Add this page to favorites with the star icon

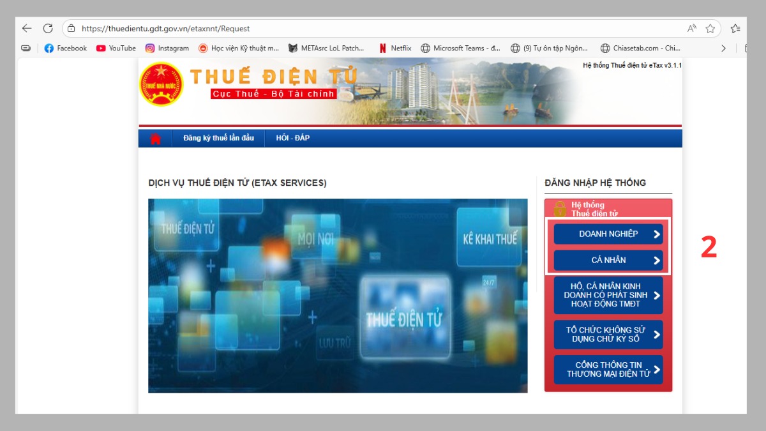tap(710, 29)
